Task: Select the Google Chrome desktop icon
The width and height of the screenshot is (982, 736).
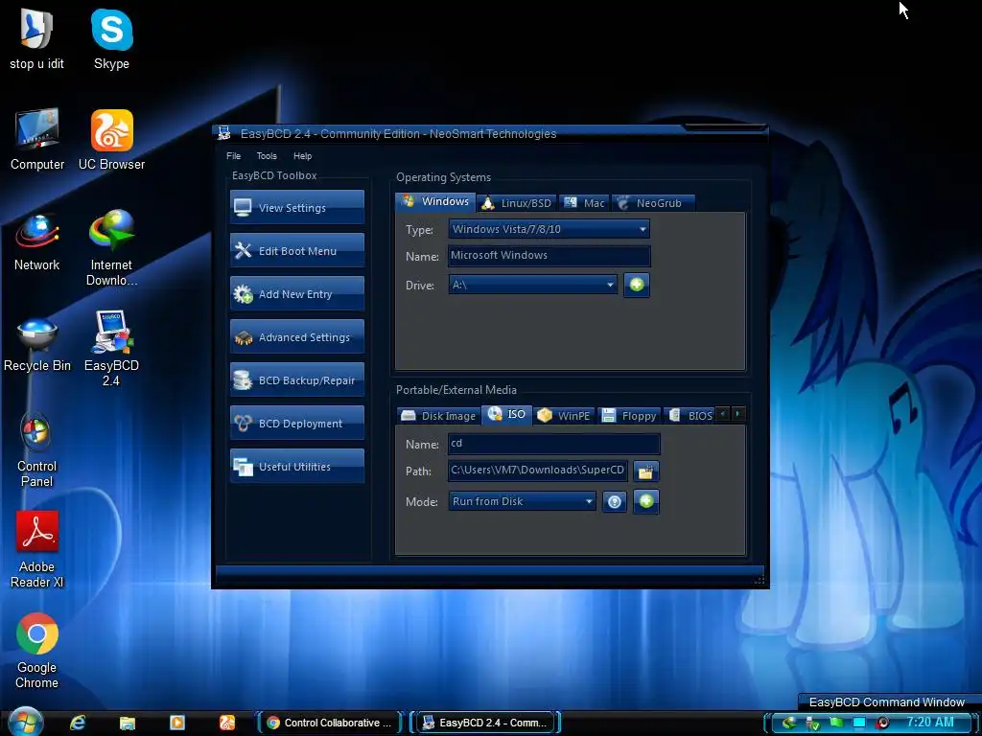Action: point(37,651)
